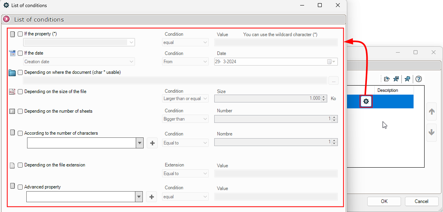The image size is (443, 212).
Task: Click the sheets icon beside number of sheets
Action: 12,111
